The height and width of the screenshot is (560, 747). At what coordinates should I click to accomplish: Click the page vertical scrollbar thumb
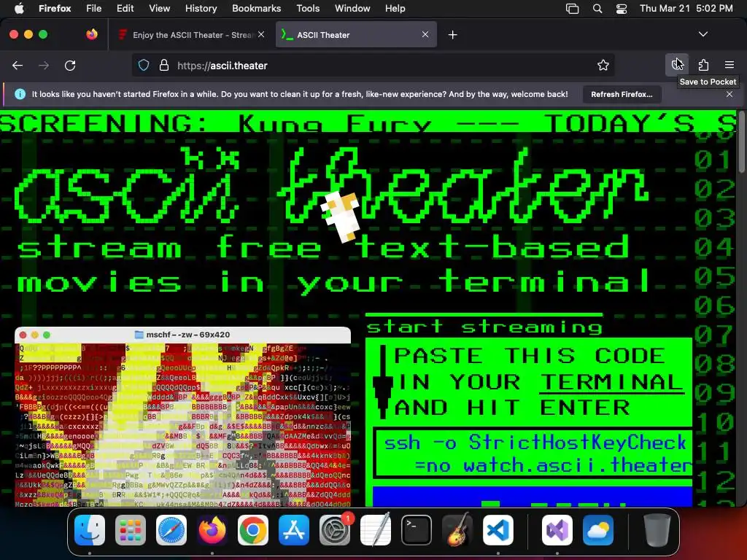pos(741,143)
